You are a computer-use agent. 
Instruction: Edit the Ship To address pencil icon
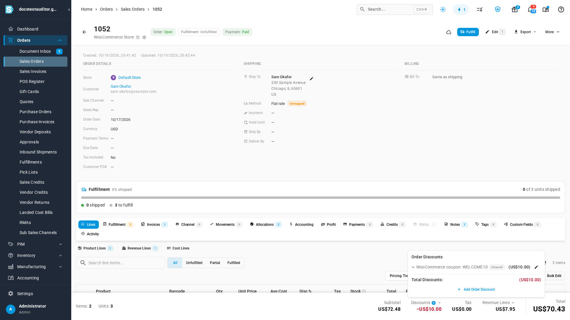(x=311, y=79)
